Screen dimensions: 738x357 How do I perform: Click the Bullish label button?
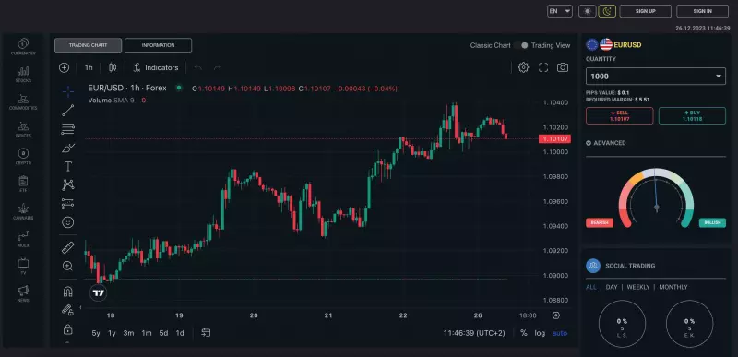point(712,223)
